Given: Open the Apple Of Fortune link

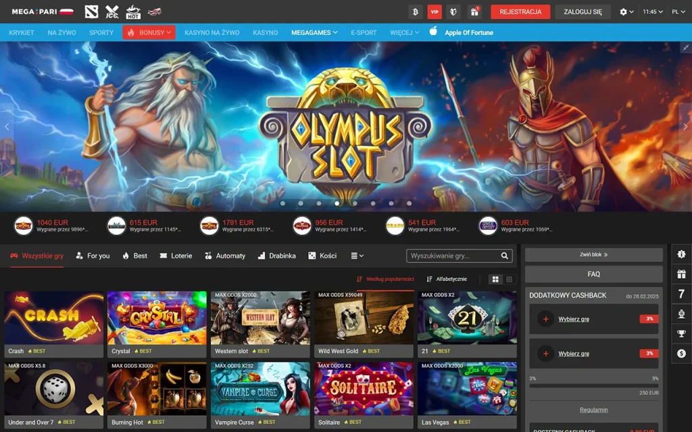Looking at the screenshot, I should pos(469,32).
